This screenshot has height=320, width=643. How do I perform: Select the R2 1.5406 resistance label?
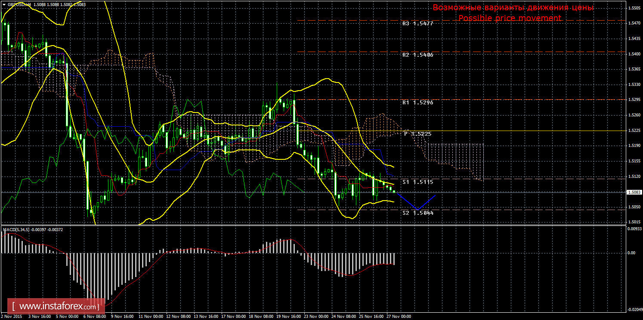click(417, 55)
